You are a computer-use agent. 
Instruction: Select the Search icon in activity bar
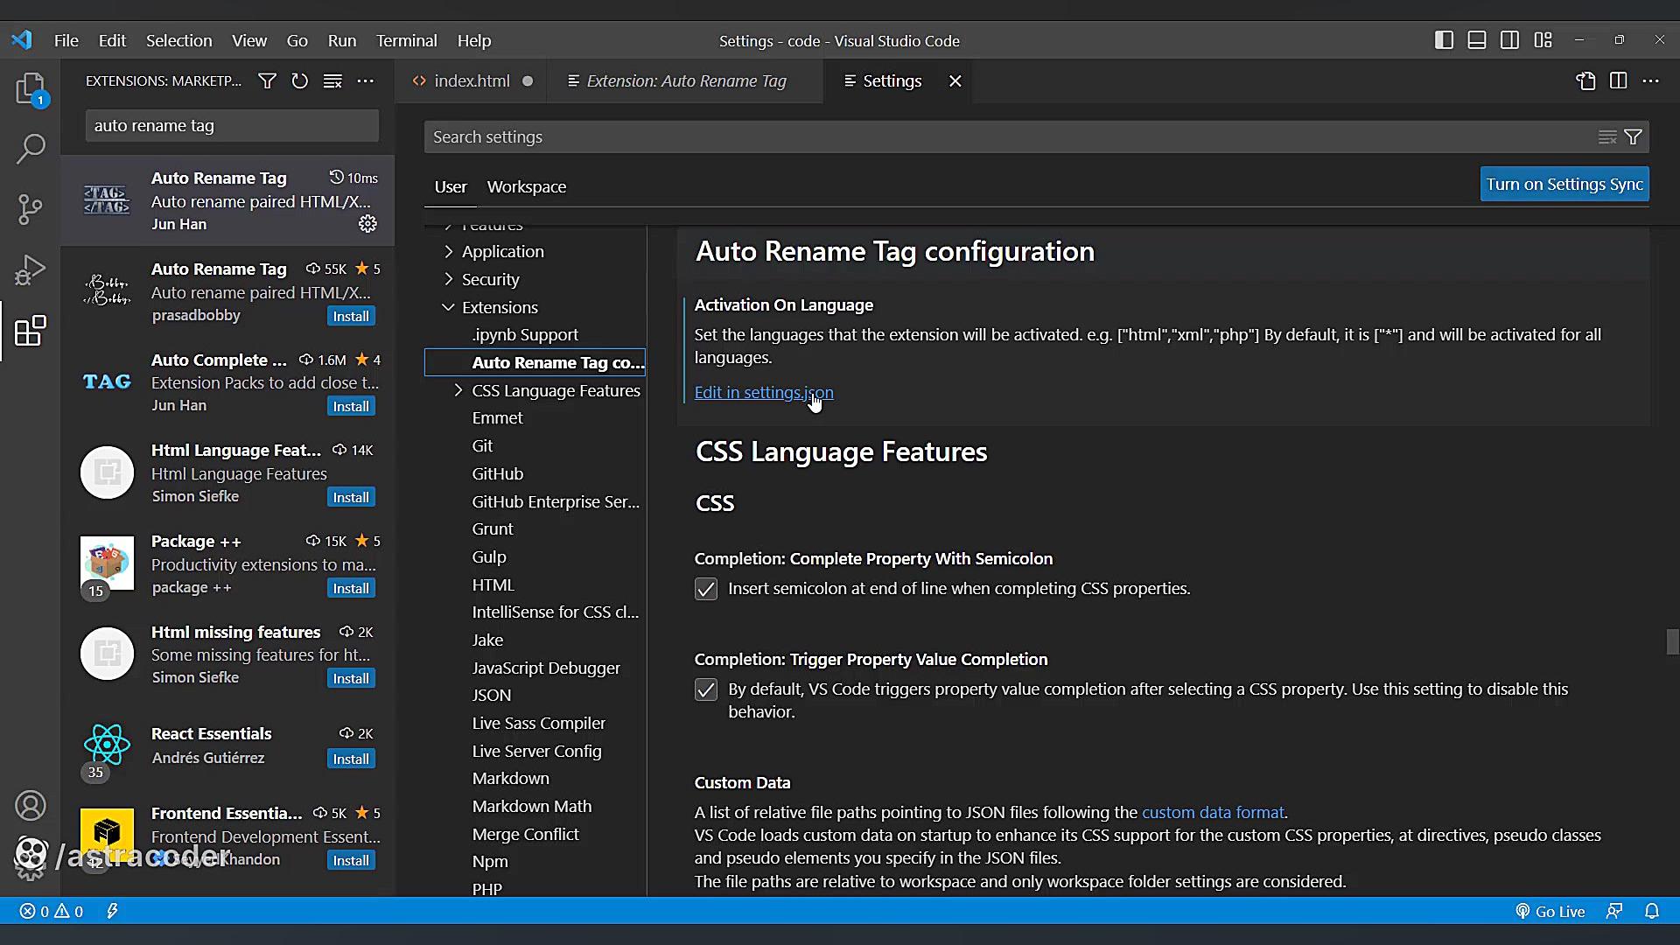[30, 149]
